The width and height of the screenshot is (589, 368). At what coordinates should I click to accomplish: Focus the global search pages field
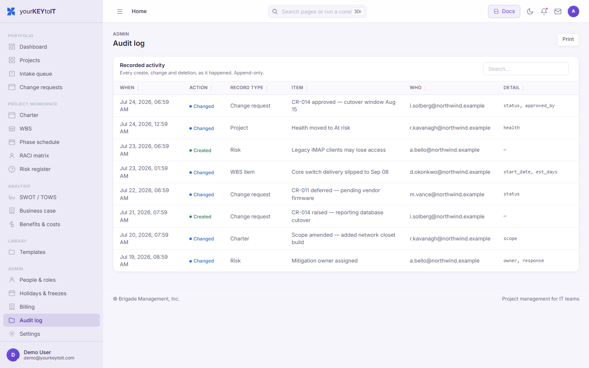tap(317, 11)
